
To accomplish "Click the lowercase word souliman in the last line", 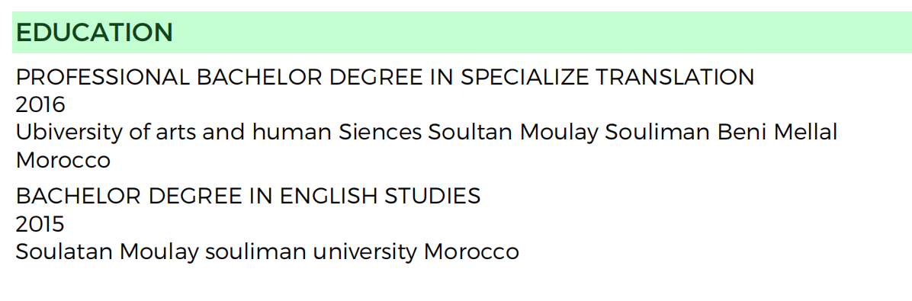I will pos(255,251).
